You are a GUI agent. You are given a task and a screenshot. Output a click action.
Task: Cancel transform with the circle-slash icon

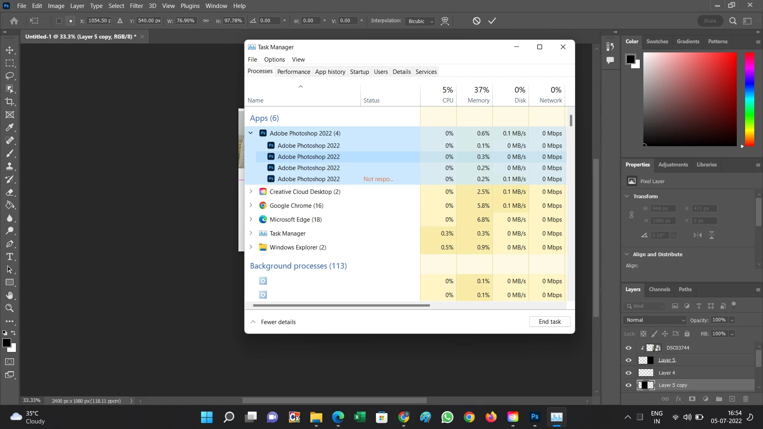[476, 21]
